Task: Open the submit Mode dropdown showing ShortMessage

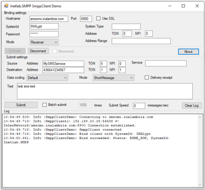Action: click(113, 78)
